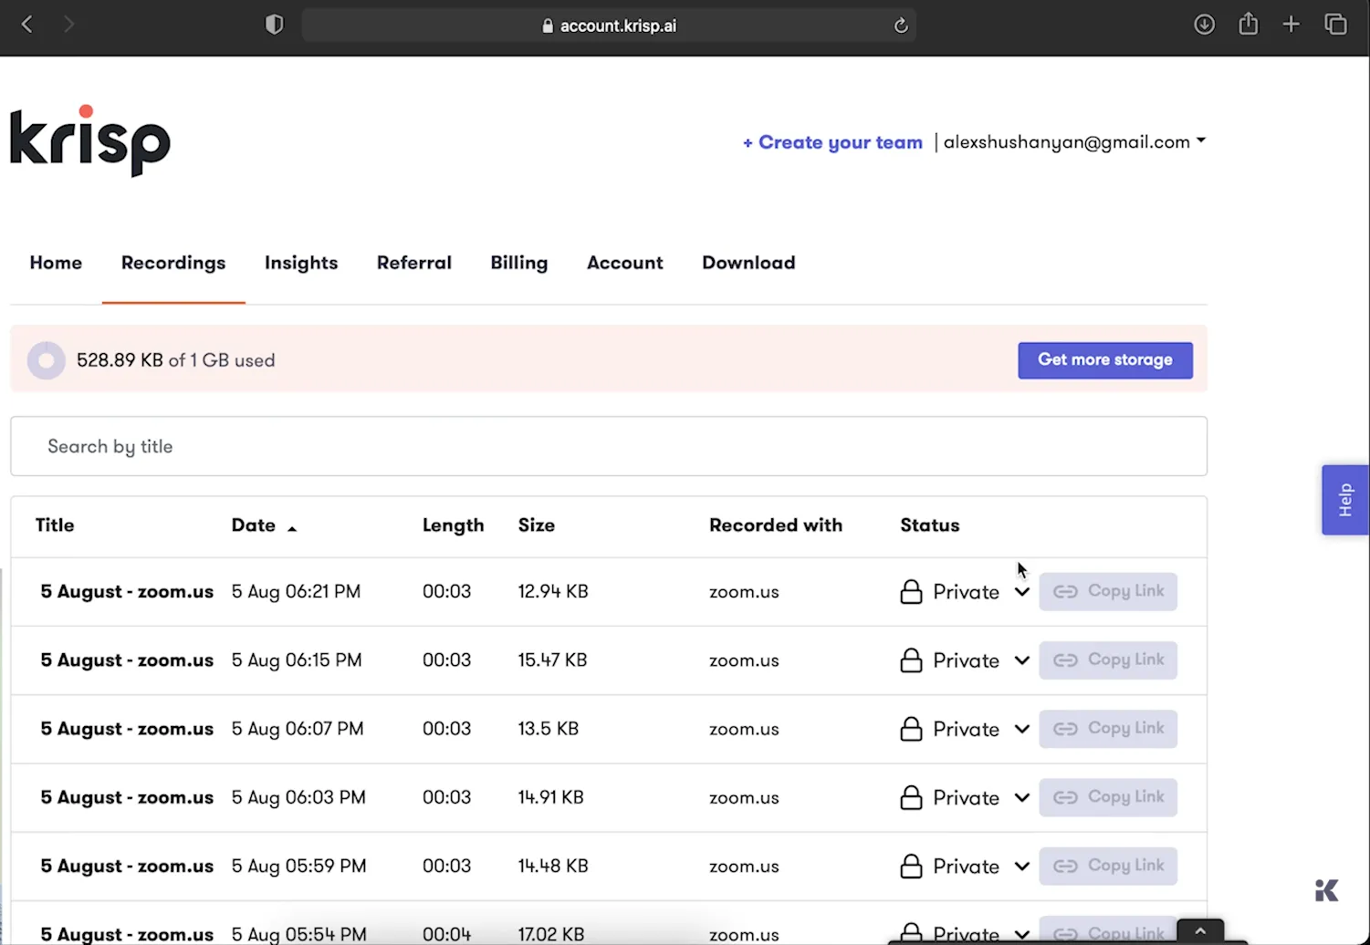Image resolution: width=1370 pixels, height=945 pixels.
Task: Switch to the Account tab
Action: (625, 263)
